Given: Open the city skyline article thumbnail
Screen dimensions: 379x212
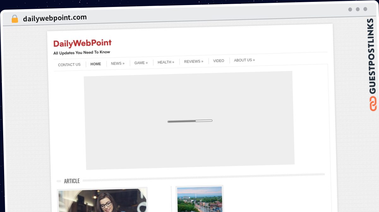Looking at the screenshot, I should [x=200, y=199].
